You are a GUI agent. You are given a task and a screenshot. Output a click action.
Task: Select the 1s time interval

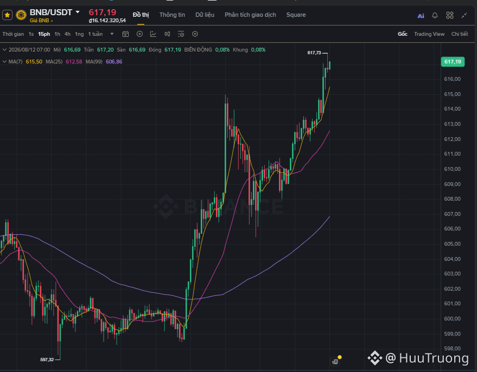(31, 34)
